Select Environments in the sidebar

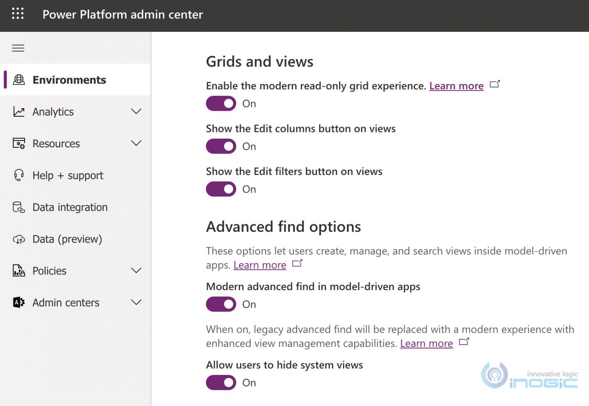(x=69, y=79)
